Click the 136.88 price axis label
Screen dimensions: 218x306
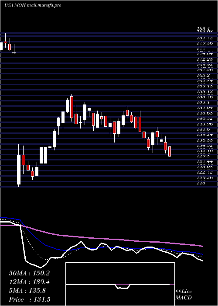tap(204, 140)
